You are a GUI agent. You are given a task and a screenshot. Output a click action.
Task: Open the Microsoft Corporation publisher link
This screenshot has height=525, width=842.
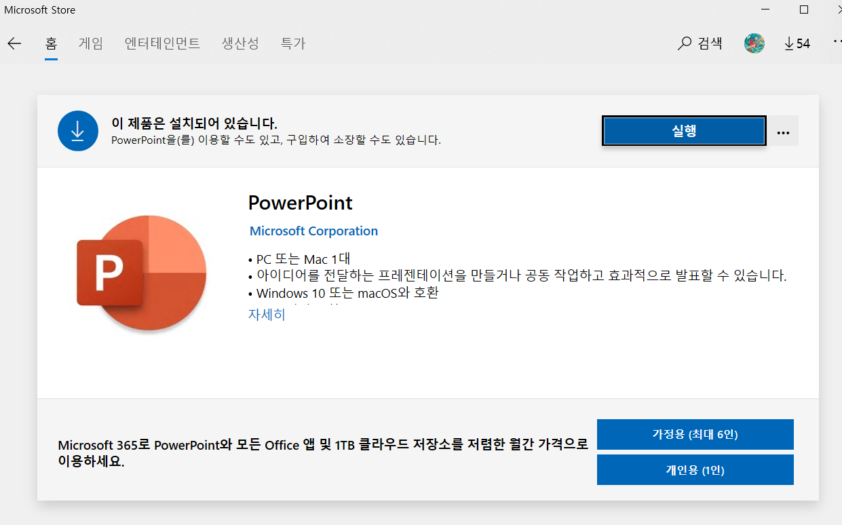(x=313, y=231)
